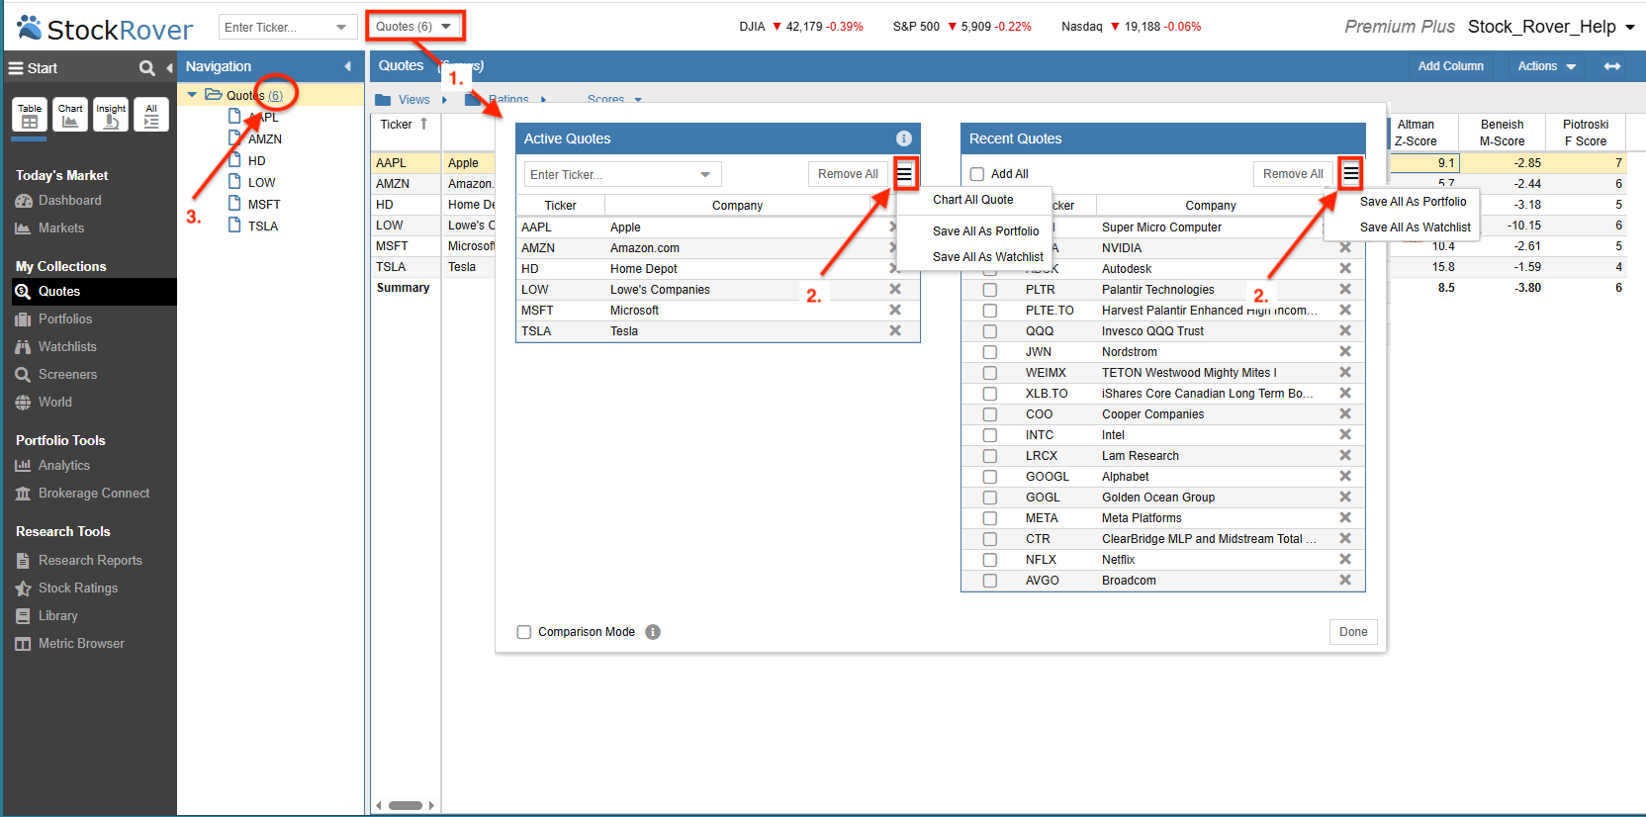Collapse the Navigation panel arrow
Screen dimensions: 1646x817
(x=347, y=66)
